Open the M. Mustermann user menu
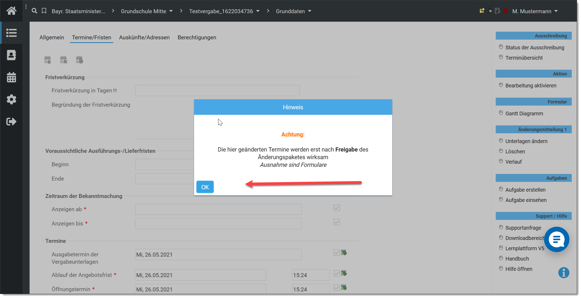This screenshot has width=581, height=298. click(x=535, y=11)
